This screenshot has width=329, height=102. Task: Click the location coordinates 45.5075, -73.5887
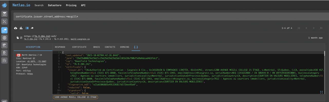pos(37,61)
